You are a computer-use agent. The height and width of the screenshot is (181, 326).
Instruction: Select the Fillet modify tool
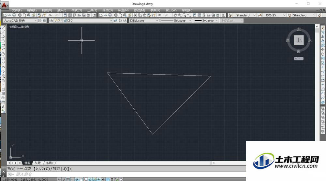click(323, 93)
